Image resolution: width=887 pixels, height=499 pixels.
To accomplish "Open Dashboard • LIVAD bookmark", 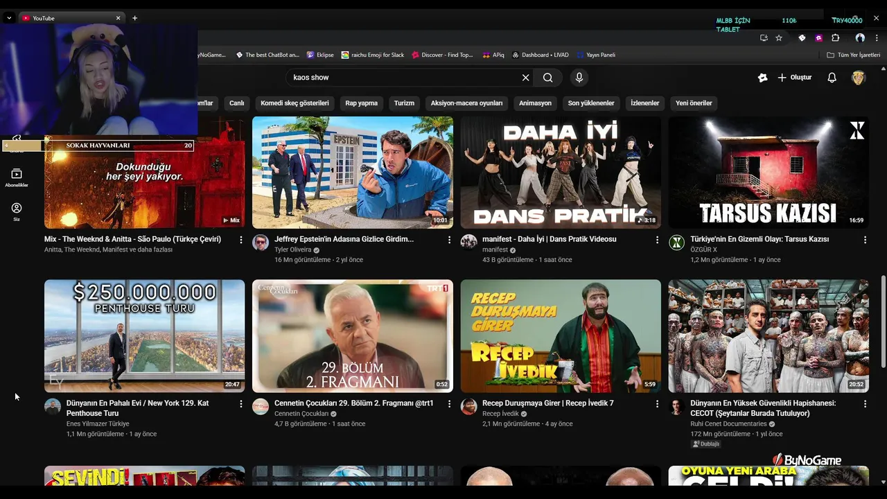I will click(x=541, y=55).
